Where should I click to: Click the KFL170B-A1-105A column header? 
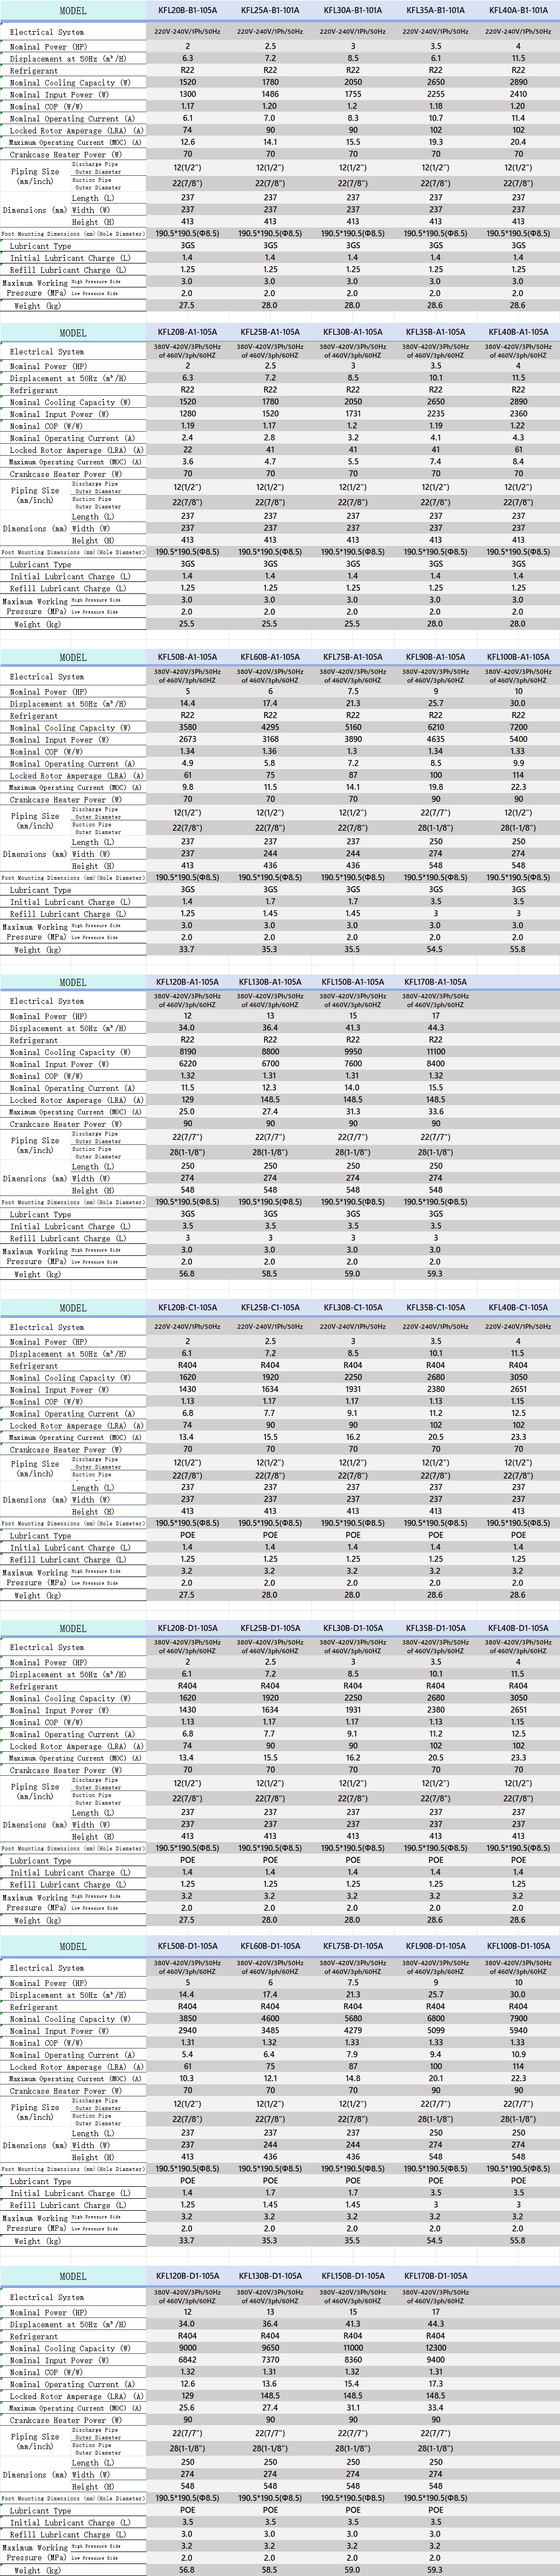tap(435, 982)
